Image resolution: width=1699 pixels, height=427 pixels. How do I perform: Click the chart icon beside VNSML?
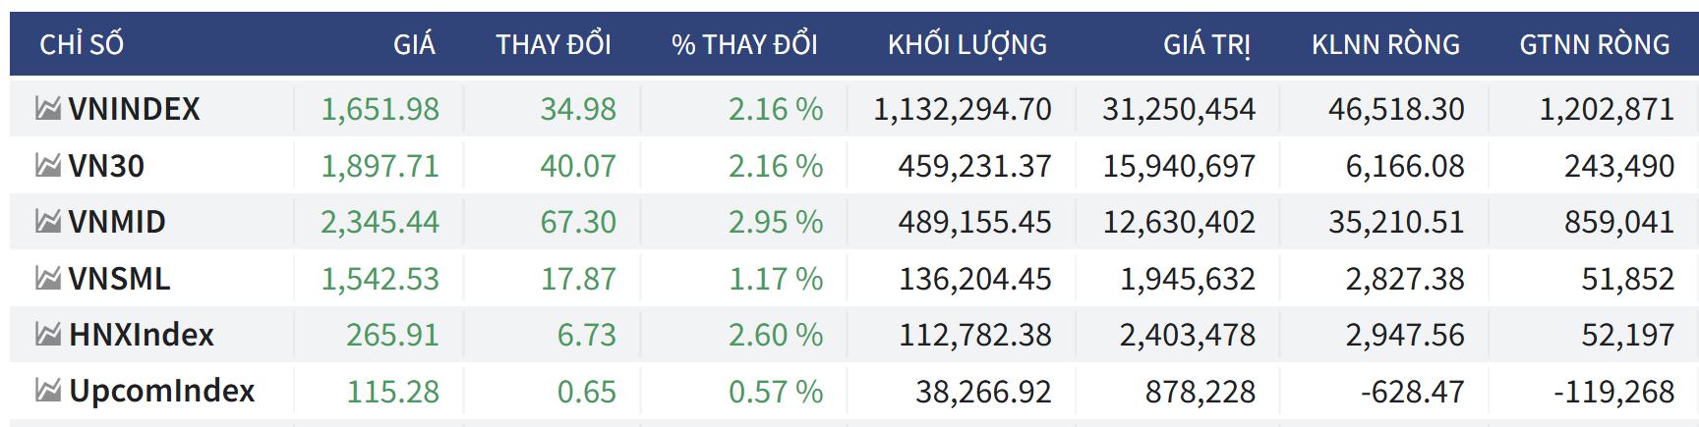click(48, 279)
